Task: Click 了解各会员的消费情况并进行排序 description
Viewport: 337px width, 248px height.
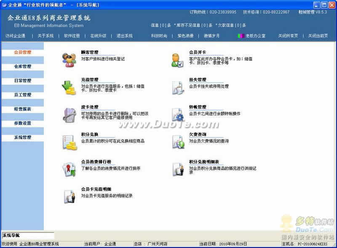Action: [111, 168]
